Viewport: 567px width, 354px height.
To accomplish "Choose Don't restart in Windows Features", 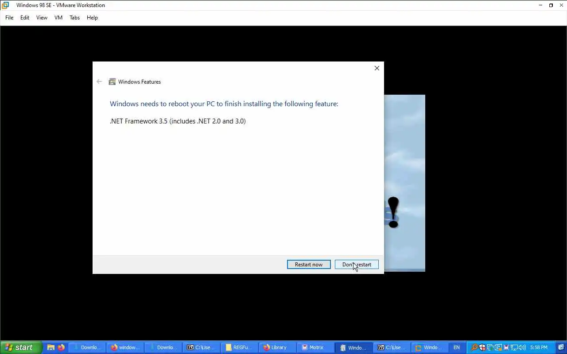I will pyautogui.click(x=357, y=265).
